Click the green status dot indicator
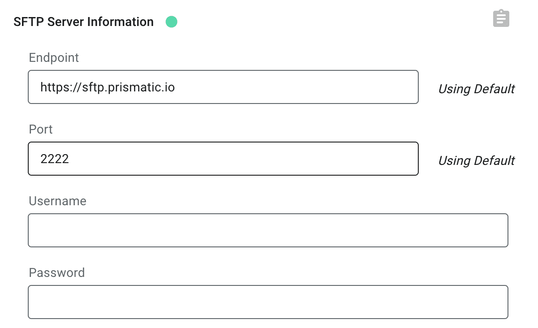The image size is (538, 328). (171, 22)
